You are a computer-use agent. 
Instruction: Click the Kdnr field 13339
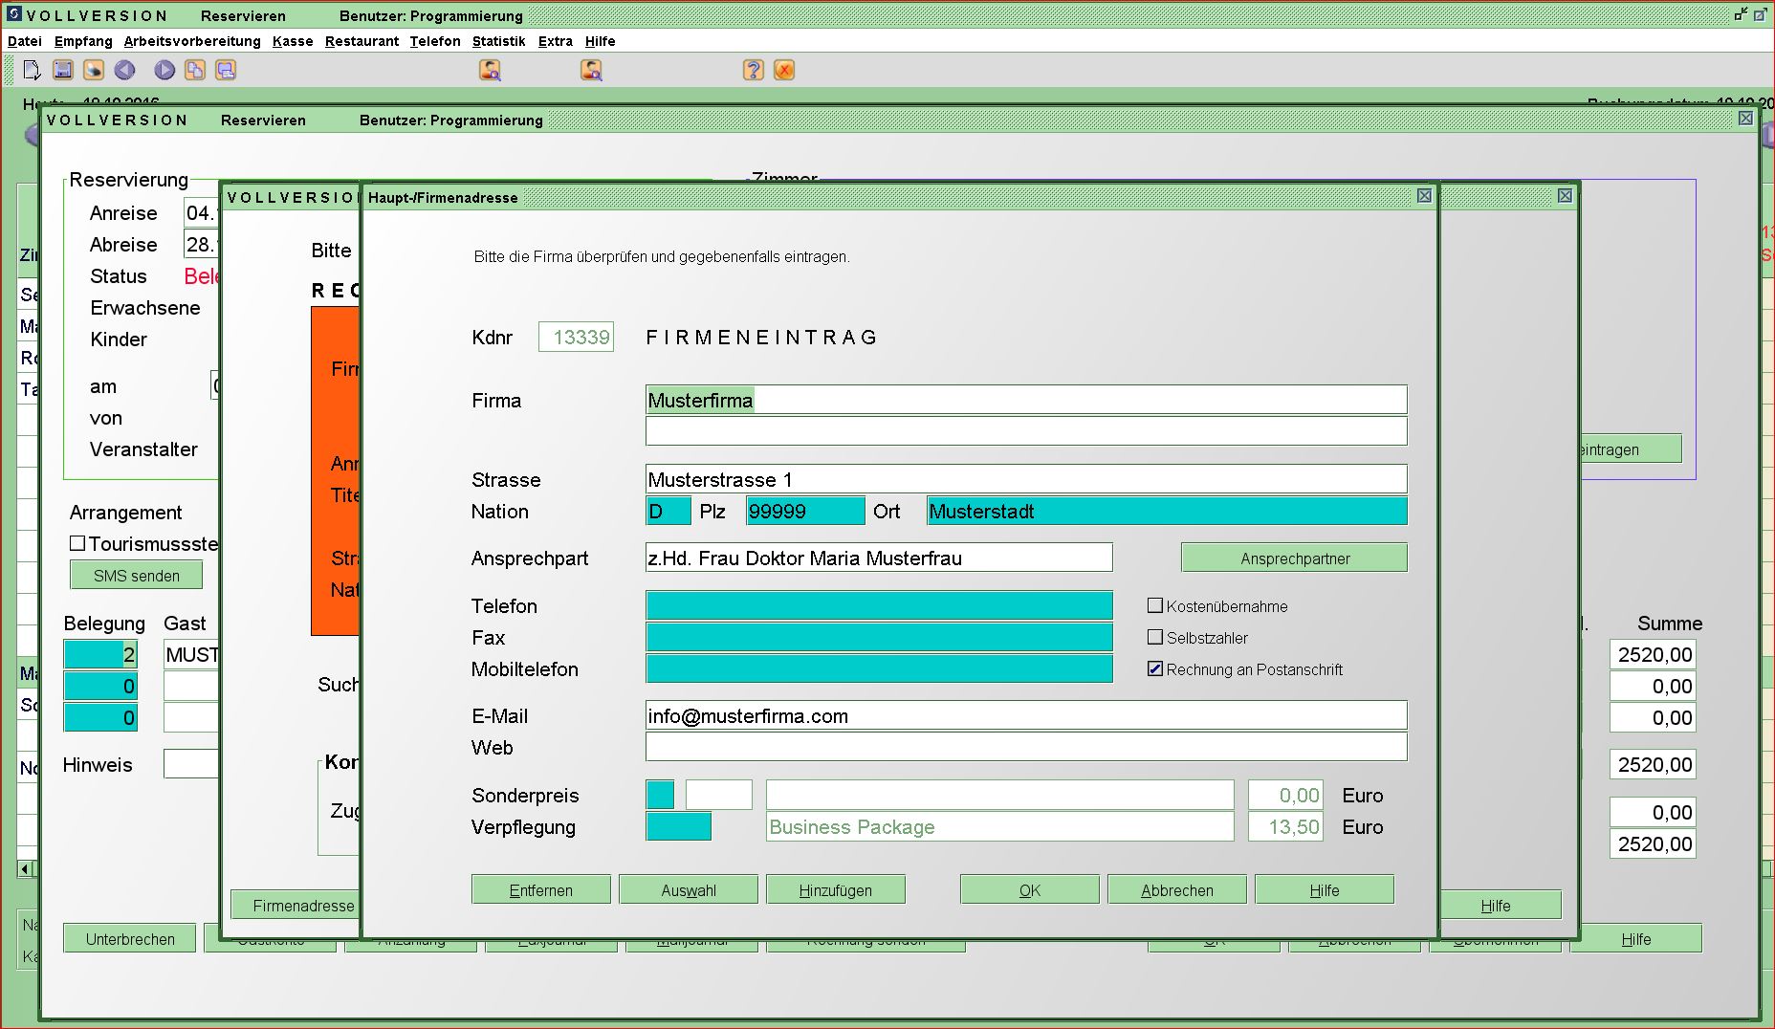pyautogui.click(x=576, y=337)
